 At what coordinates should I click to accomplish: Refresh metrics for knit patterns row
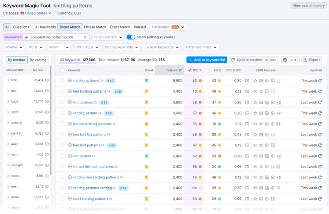click(x=320, y=102)
